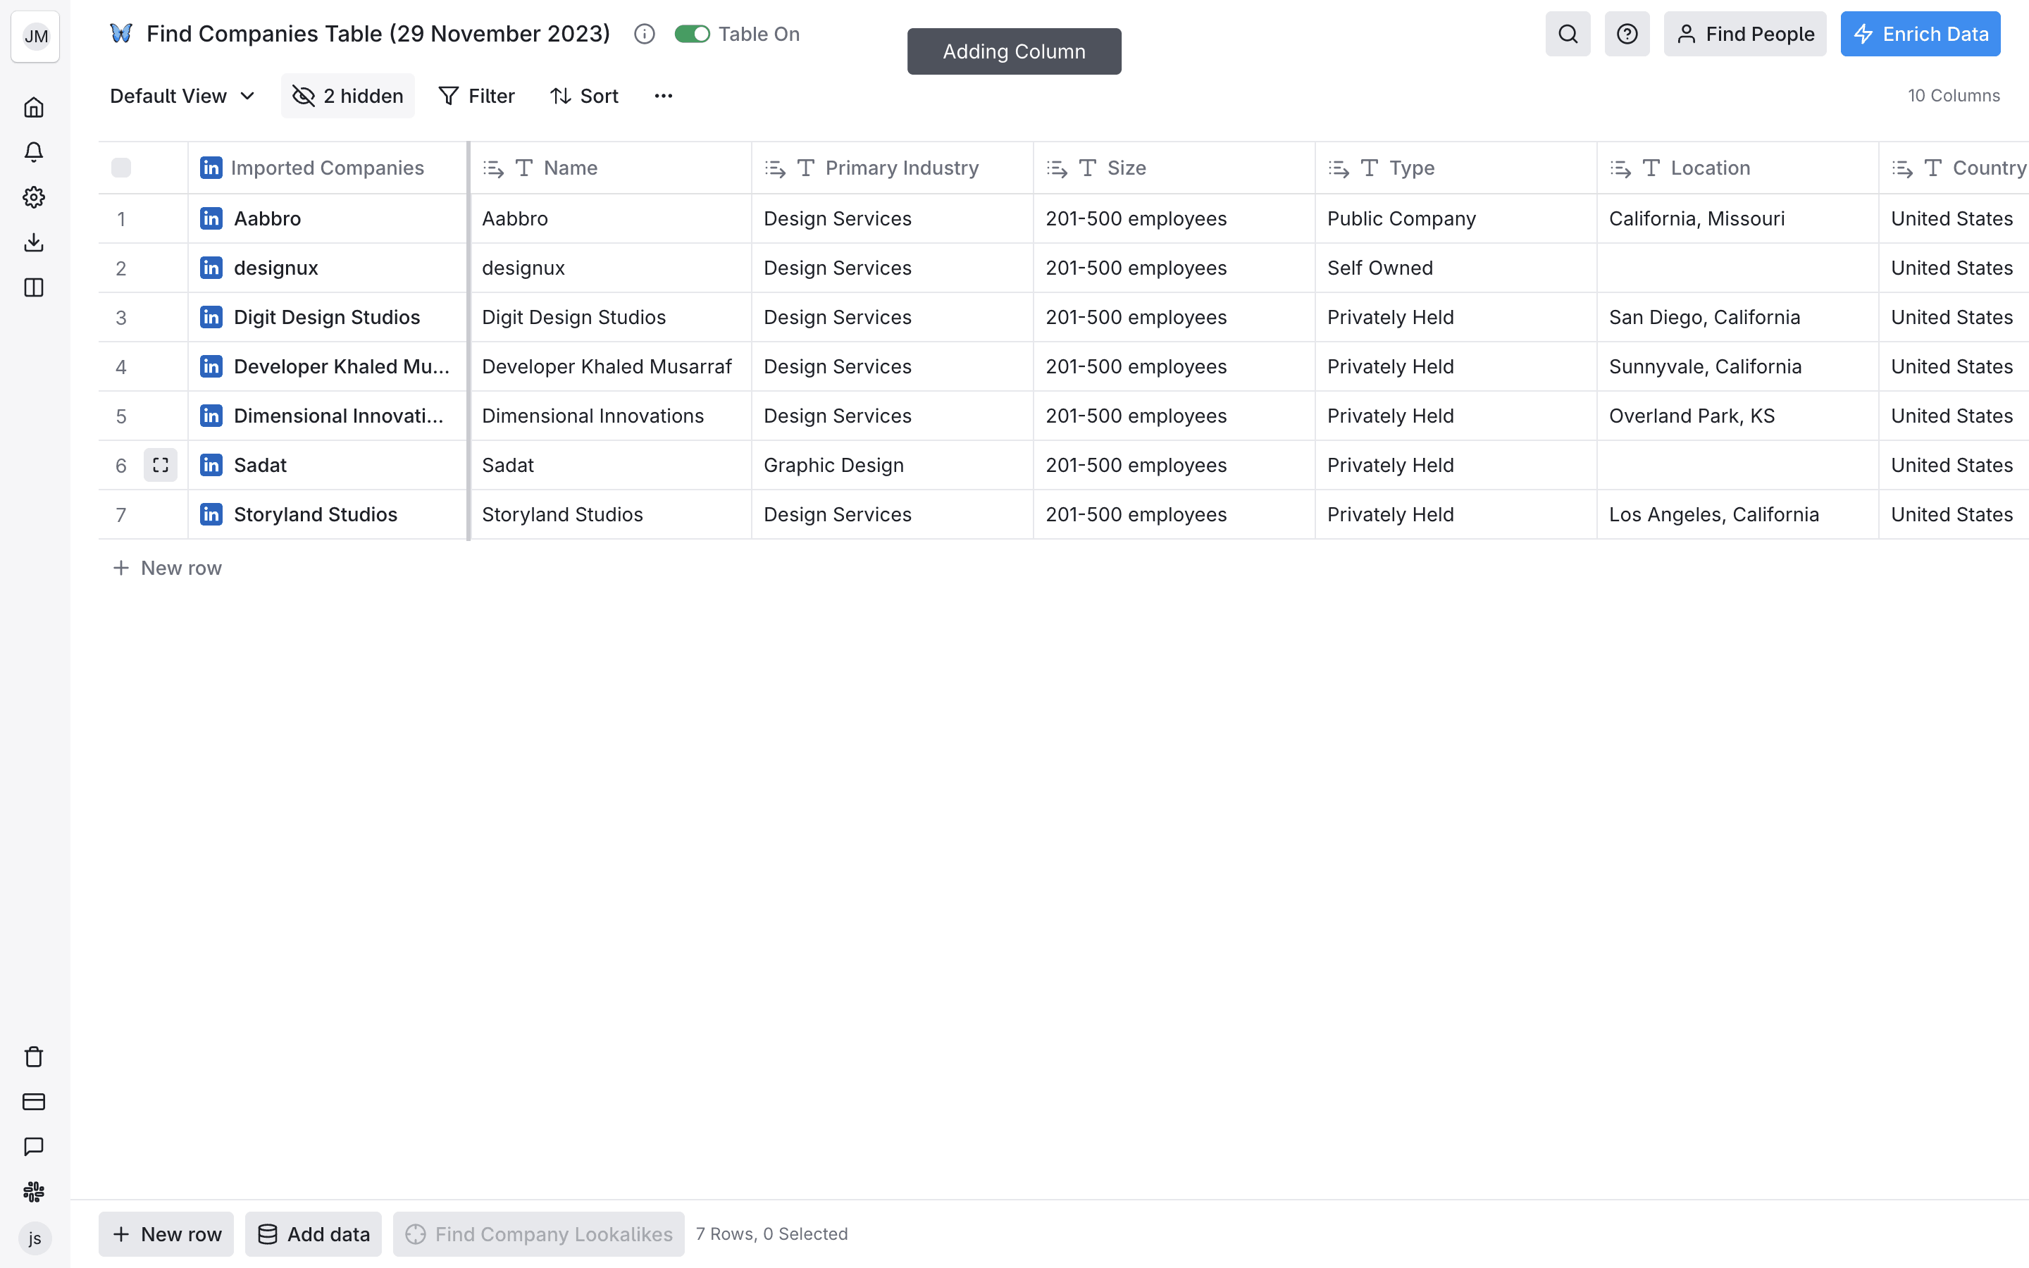Open the Sort options

coord(584,96)
